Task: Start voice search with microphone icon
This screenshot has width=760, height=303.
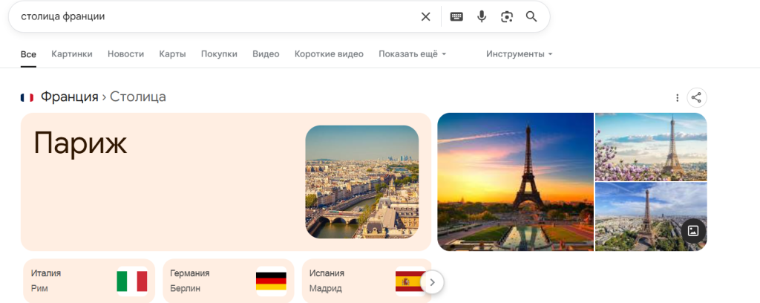Action: coord(481,17)
